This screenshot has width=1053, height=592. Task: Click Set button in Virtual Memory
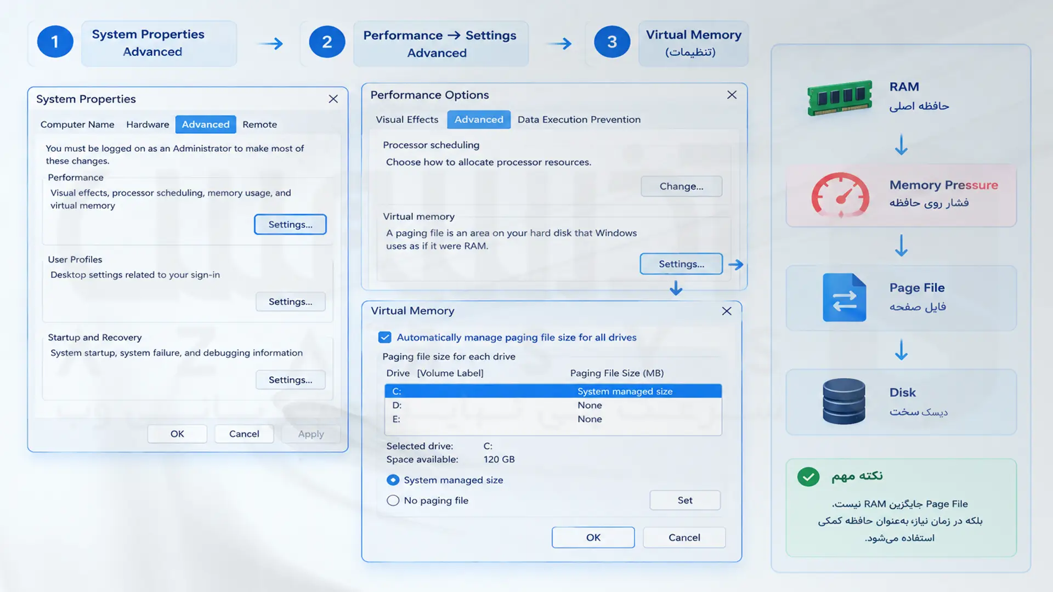(685, 500)
